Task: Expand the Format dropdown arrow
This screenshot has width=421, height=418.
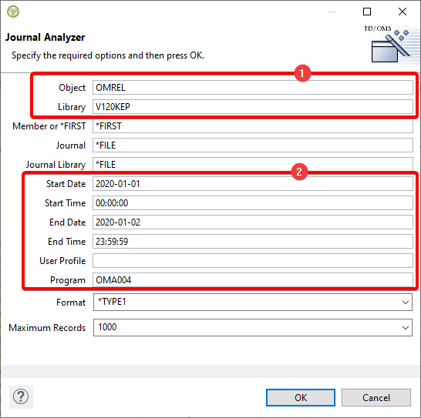Action: click(x=406, y=303)
